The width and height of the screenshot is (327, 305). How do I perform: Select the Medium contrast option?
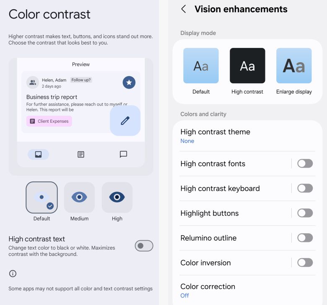pyautogui.click(x=79, y=197)
